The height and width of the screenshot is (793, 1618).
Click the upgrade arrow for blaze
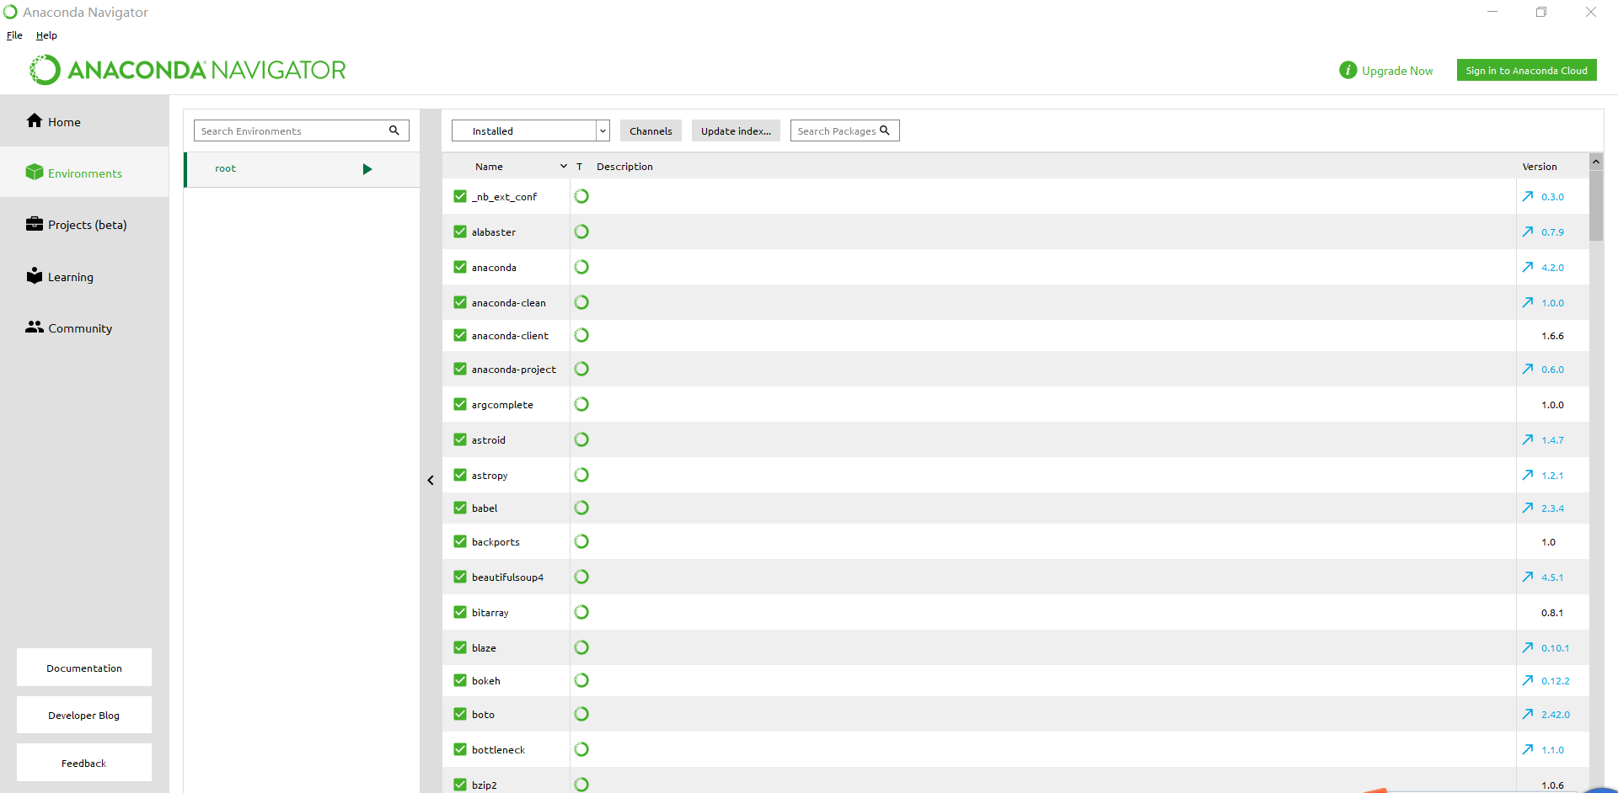point(1528,647)
